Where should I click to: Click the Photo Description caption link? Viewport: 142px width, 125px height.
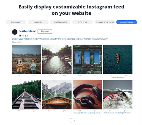pyautogui.click(x=118, y=77)
